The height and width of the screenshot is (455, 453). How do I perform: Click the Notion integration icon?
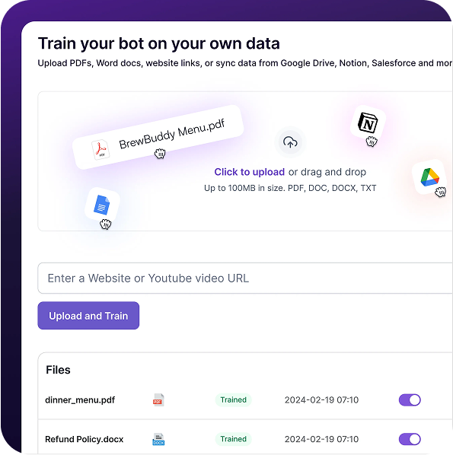coord(368,123)
